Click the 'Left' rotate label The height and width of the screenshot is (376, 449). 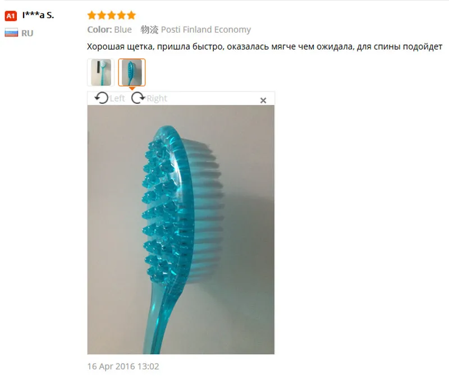click(117, 99)
